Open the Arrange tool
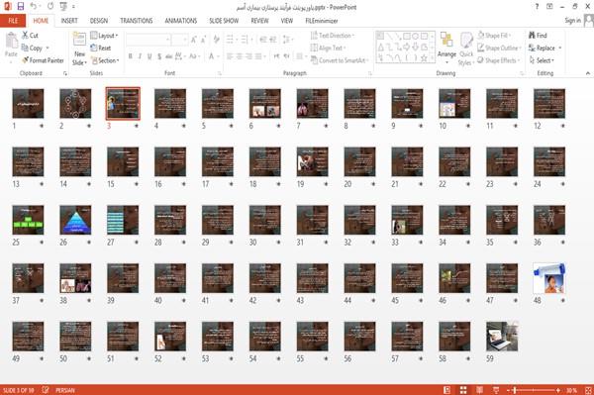 [446, 49]
